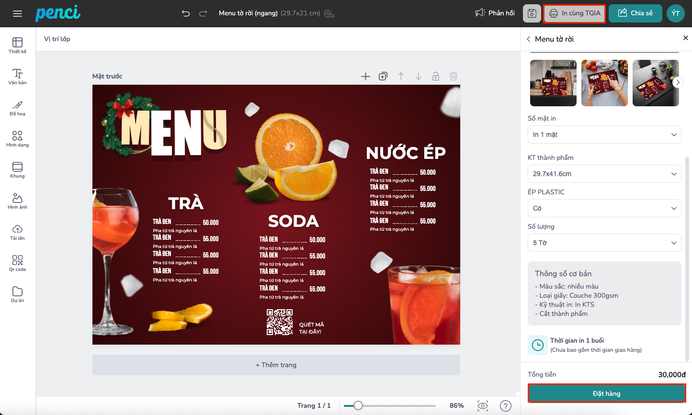Open the Văn bản text panel
Image resolution: width=692 pixels, height=415 pixels.
coord(18,76)
